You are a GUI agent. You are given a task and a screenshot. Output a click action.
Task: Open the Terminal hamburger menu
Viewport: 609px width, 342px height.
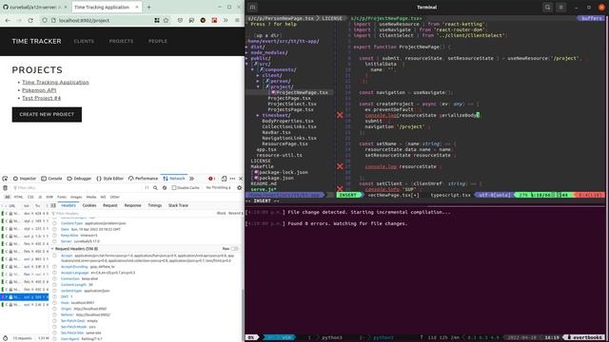click(560, 7)
